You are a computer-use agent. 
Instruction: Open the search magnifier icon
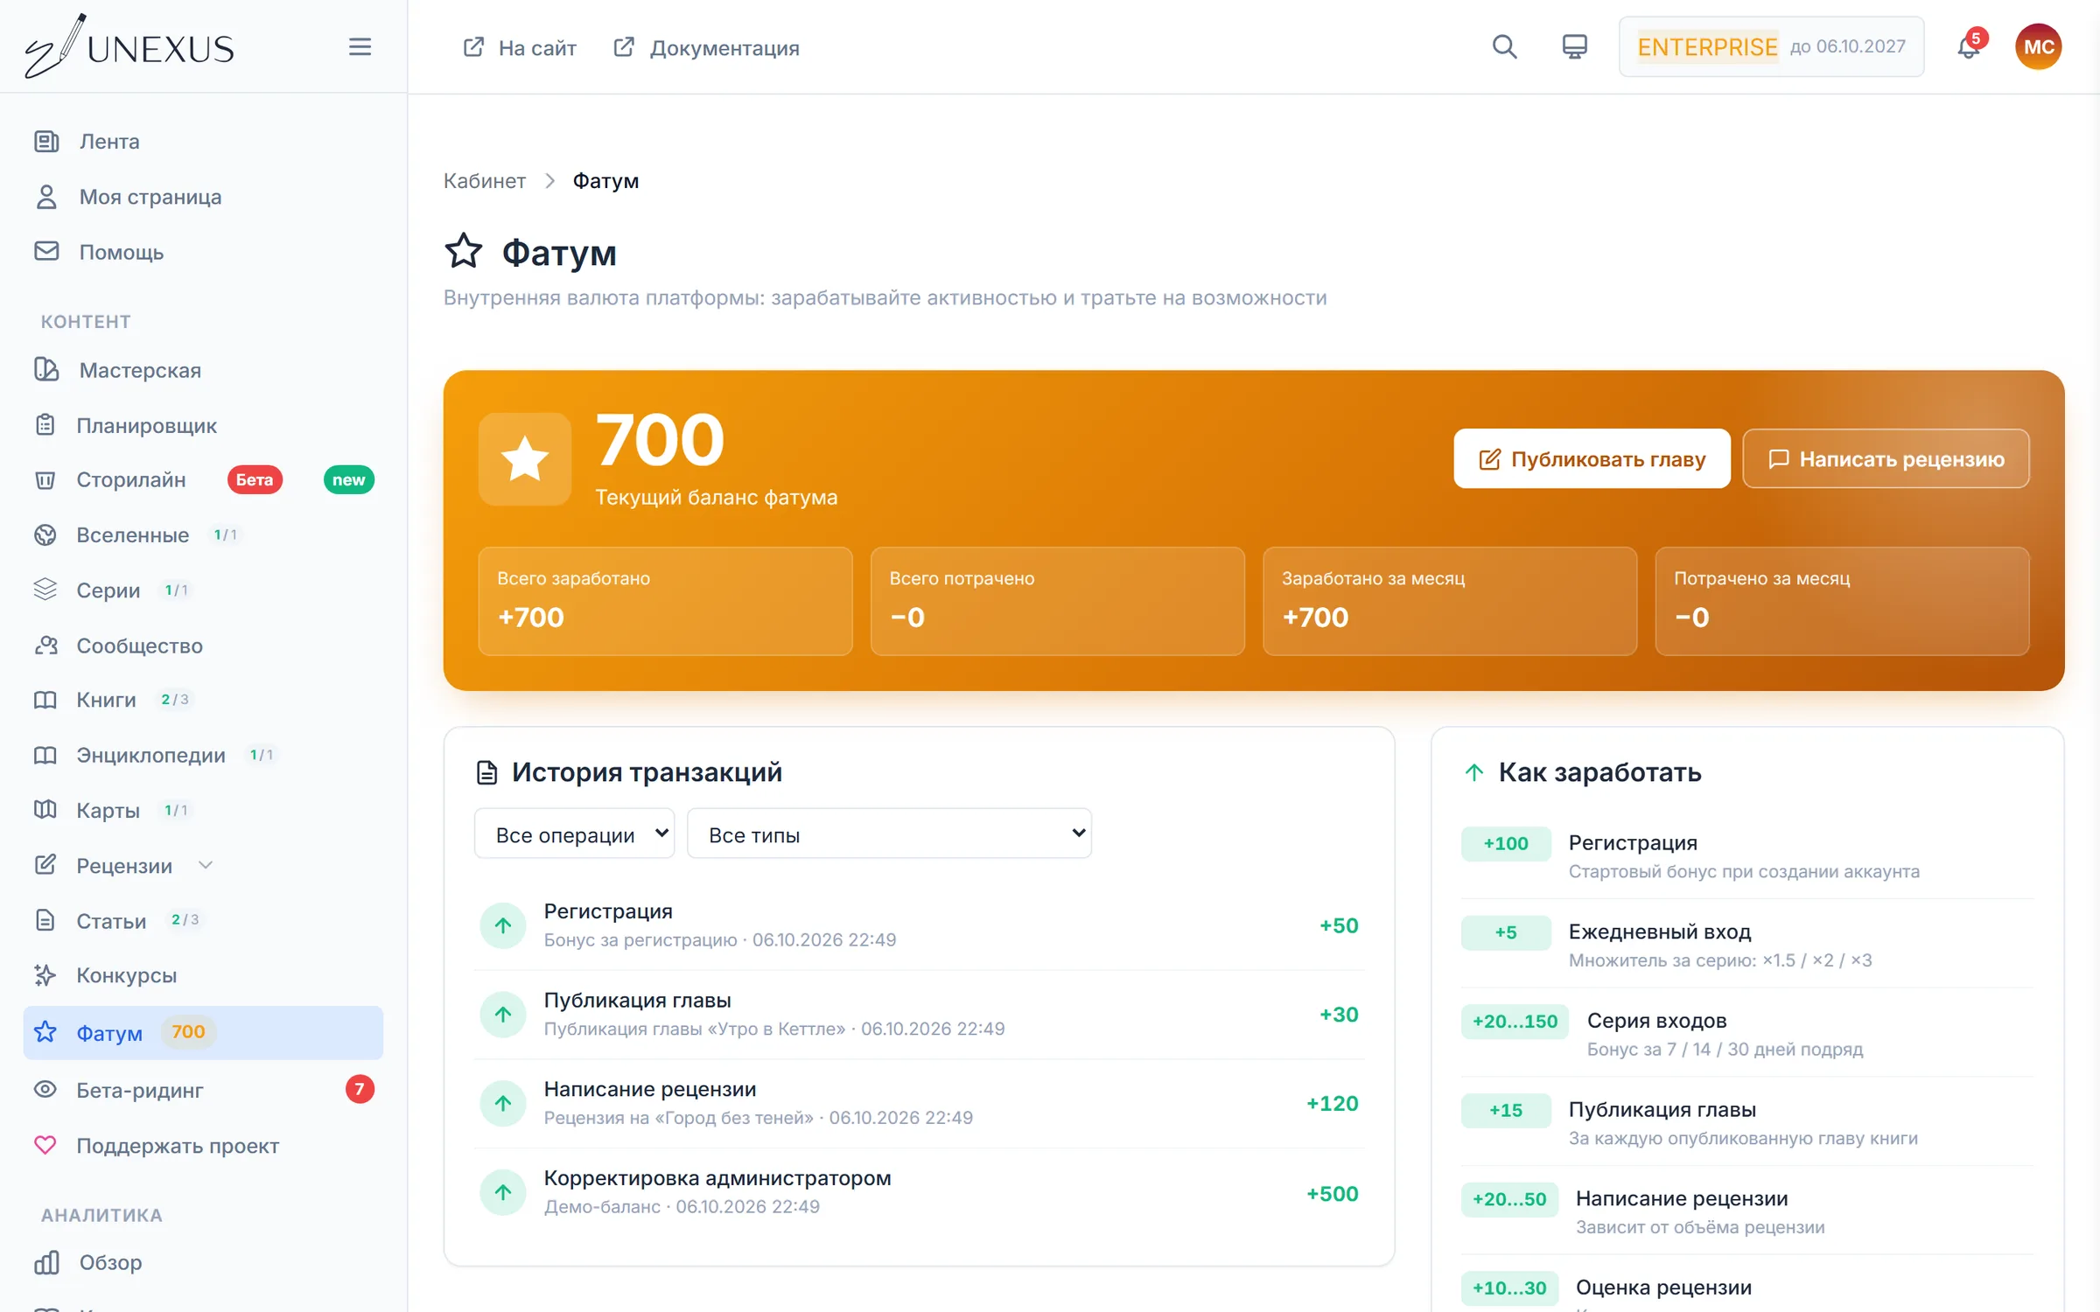click(1504, 46)
